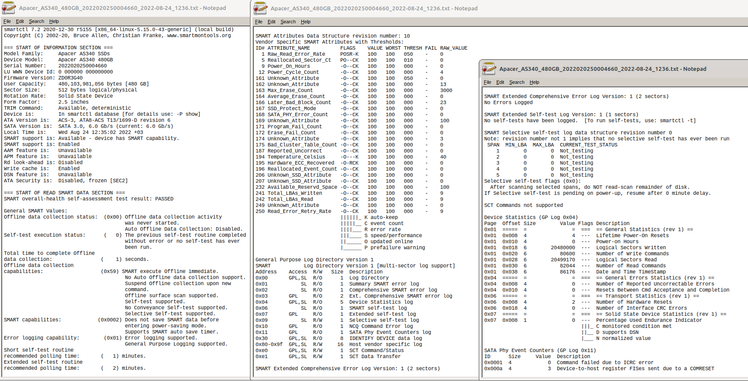Open the File menu in the rightmost Notepad window
Screen dimensions: 748x381
pyautogui.click(x=487, y=82)
